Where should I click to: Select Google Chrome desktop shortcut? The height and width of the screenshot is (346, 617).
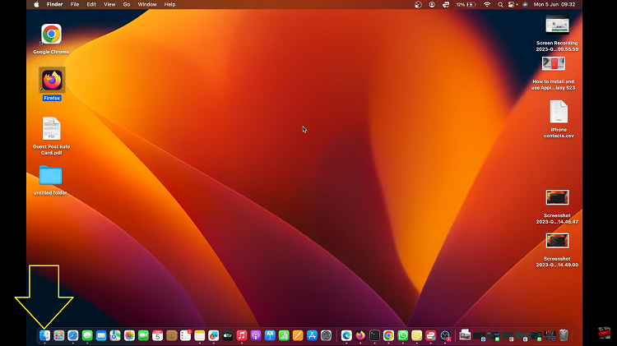tap(51, 39)
